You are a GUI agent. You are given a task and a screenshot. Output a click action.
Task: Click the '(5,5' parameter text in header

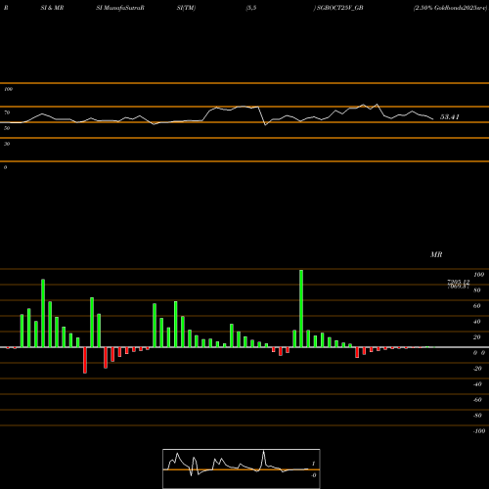coord(251,8)
